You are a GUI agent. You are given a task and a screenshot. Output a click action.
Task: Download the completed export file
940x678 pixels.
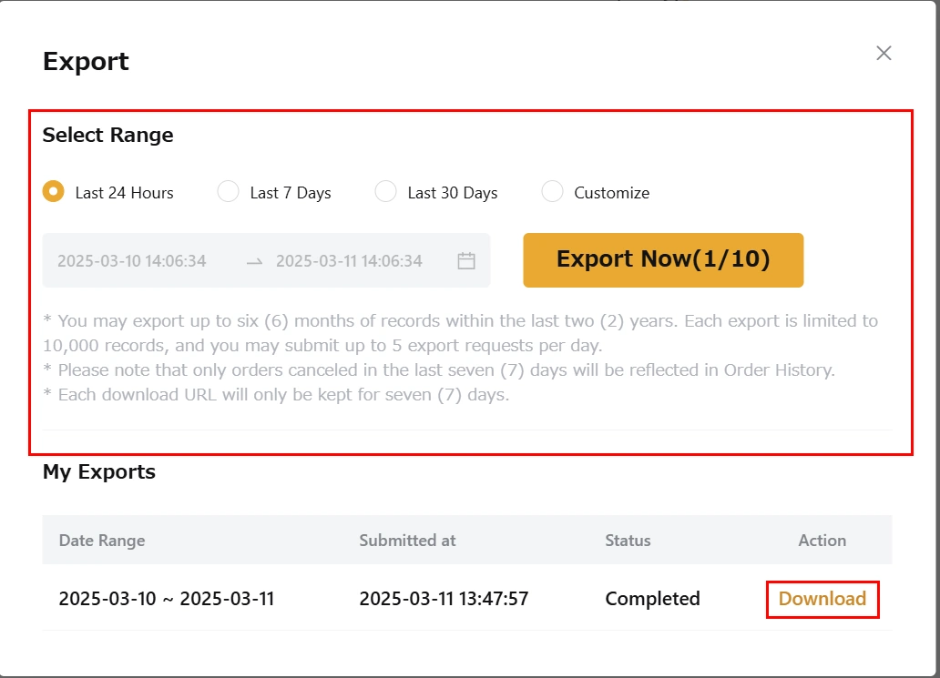822,599
